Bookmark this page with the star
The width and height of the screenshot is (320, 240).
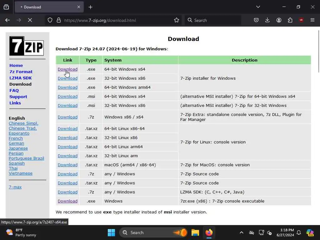click(x=177, y=20)
